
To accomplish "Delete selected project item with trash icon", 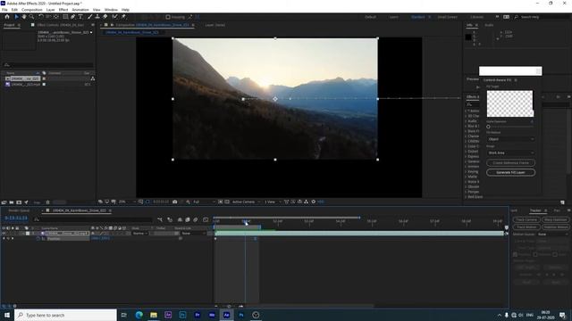I will coord(47,202).
